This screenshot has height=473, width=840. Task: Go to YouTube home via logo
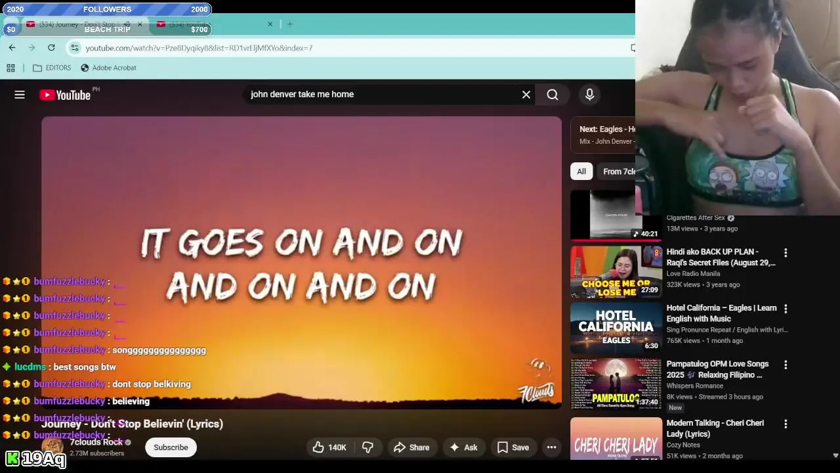[x=65, y=95]
